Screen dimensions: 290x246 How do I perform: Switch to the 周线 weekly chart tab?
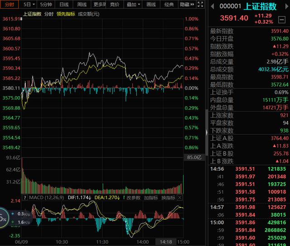(x=81, y=5)
